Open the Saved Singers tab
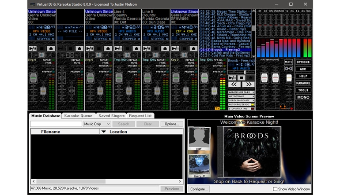 coord(111,116)
